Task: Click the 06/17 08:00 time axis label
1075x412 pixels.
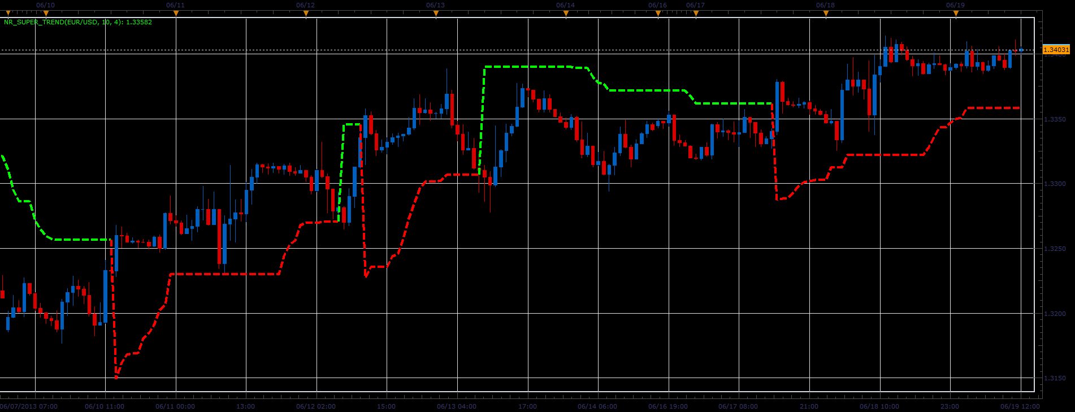Action: [738, 406]
